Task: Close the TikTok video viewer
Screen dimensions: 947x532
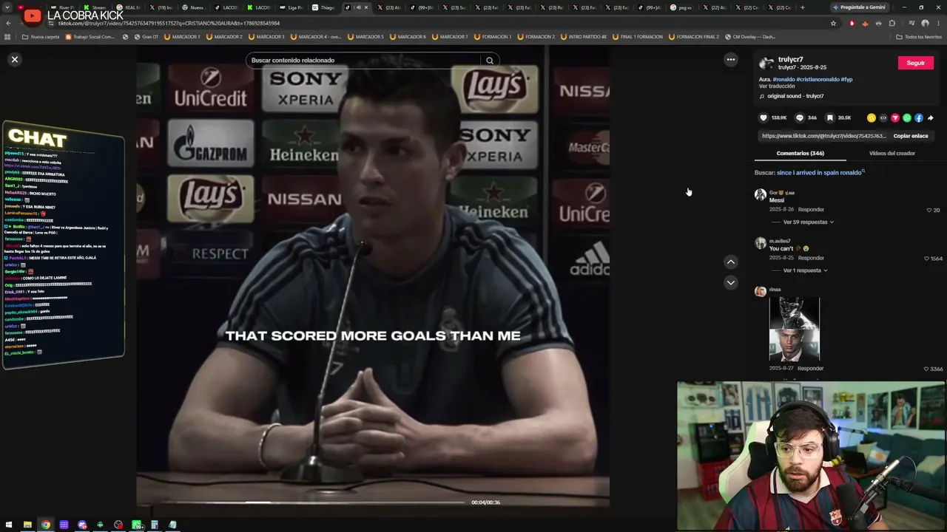Action: 14,59
